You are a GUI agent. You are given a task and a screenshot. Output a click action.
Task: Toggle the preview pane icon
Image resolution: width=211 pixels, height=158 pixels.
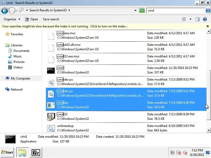(198, 19)
